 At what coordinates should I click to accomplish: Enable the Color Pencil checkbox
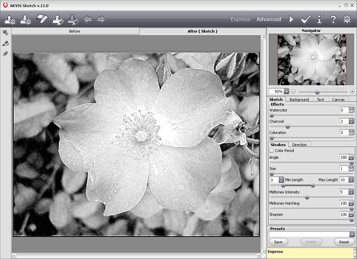(272, 151)
